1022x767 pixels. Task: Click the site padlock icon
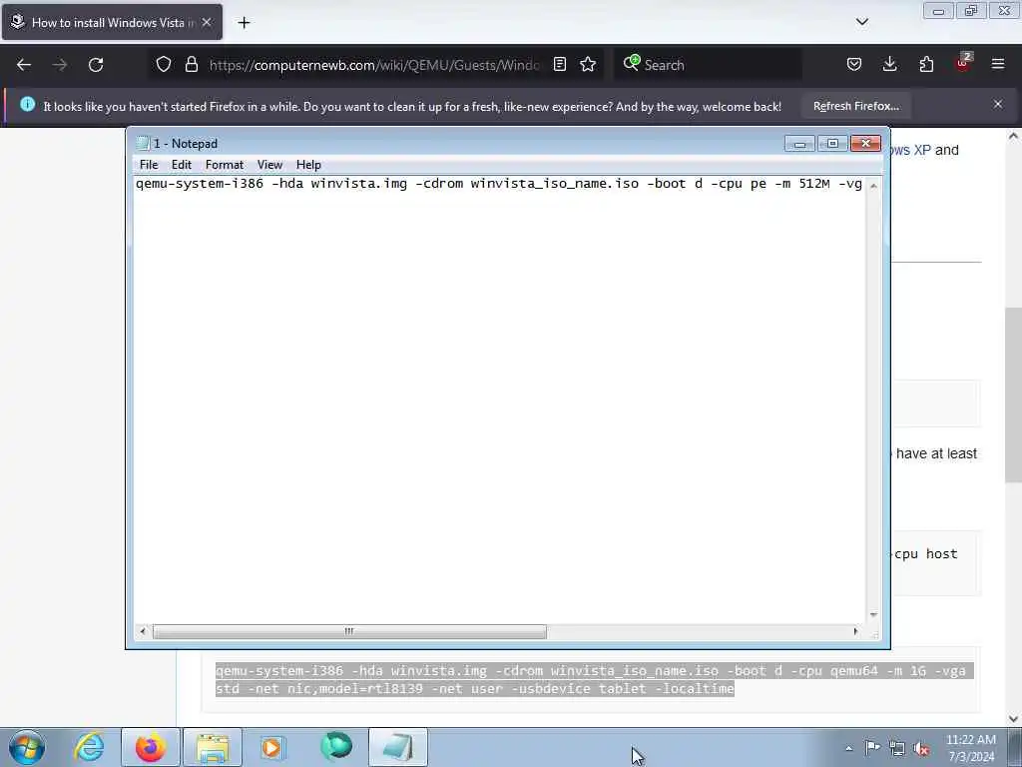click(191, 64)
